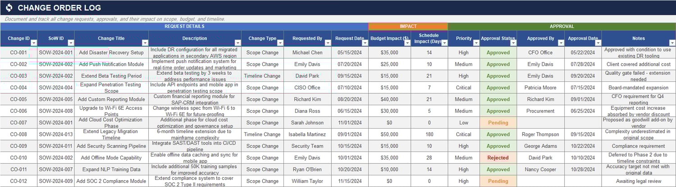
Task: Select the APPROVAL group header
Action: (x=562, y=27)
